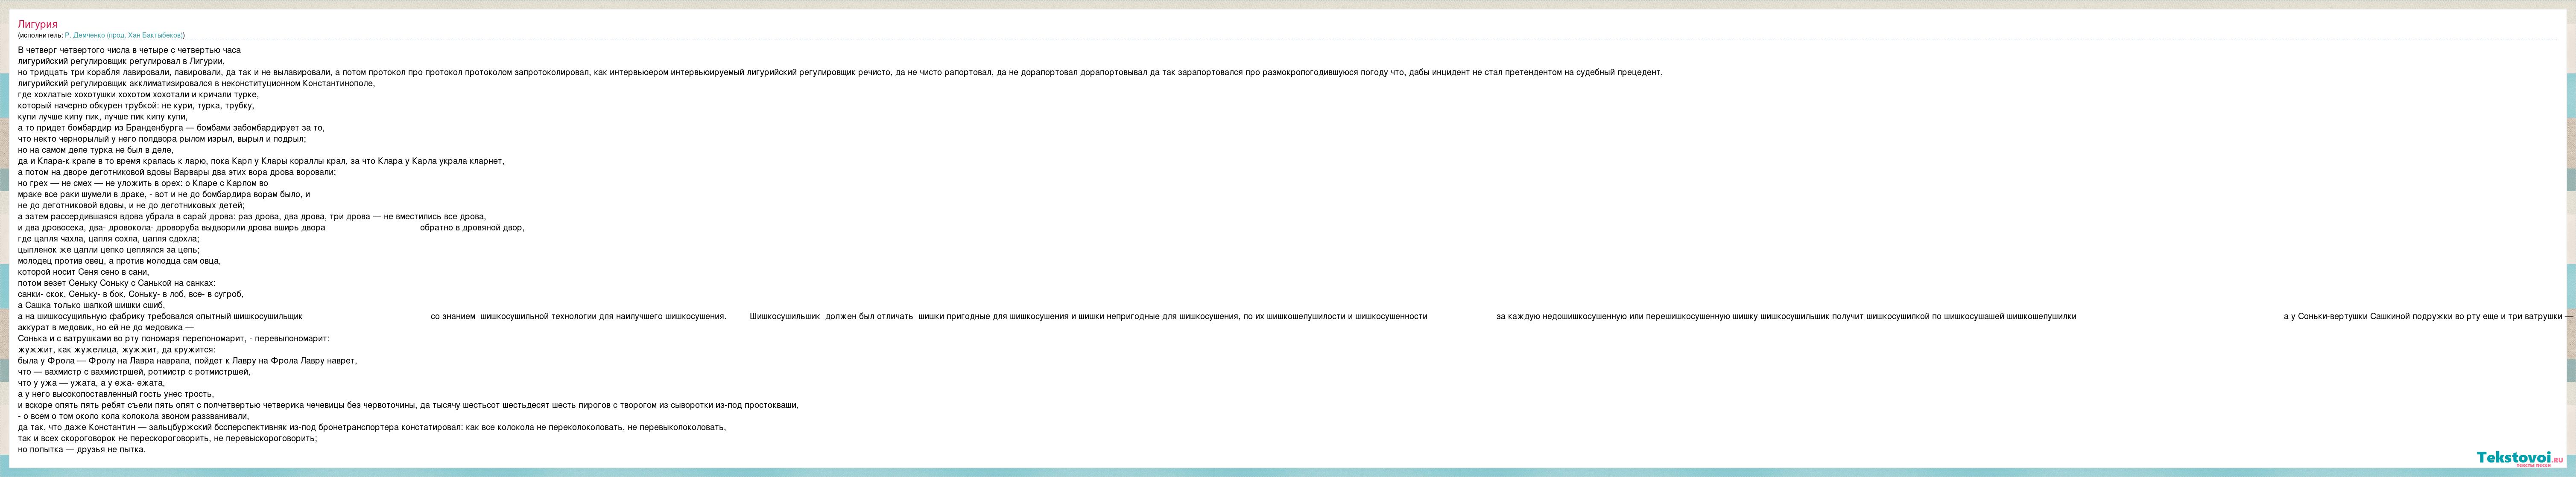Select the line 'а то придет бомбардир из Бранденбурга'
2576x477 pixels.
(x=171, y=127)
